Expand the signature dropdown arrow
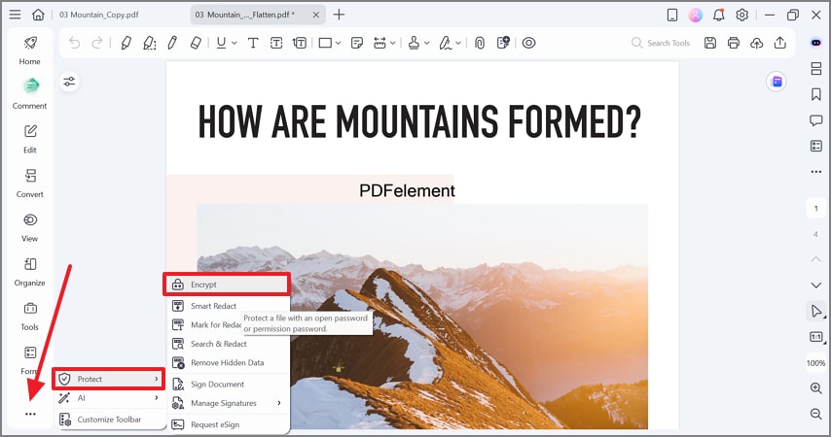831x437 pixels. click(x=458, y=44)
